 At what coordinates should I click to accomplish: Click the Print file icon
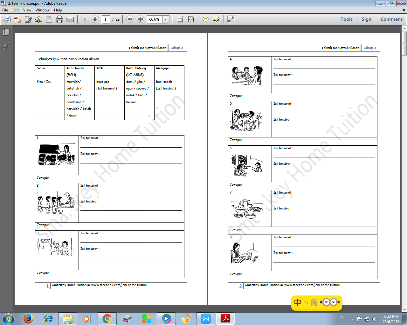[59, 19]
